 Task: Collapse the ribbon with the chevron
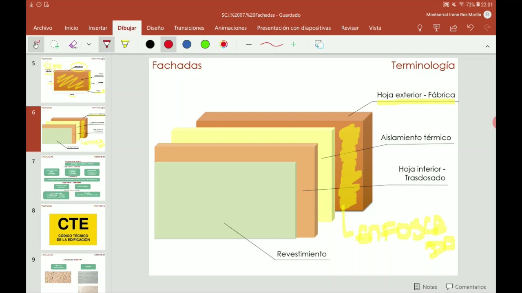coord(487,46)
